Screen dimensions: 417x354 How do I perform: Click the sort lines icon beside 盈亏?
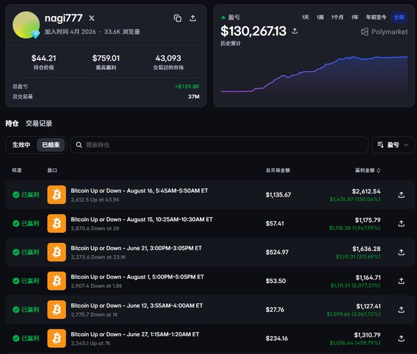point(380,145)
